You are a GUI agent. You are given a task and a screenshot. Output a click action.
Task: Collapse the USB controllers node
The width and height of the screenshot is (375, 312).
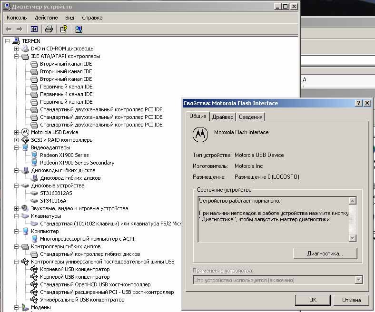tap(16, 262)
